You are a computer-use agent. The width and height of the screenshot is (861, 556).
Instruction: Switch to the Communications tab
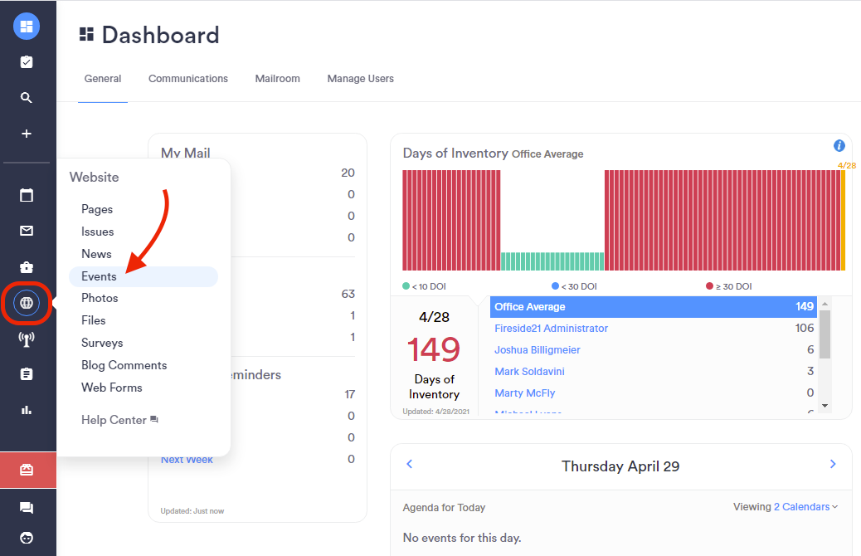pyautogui.click(x=188, y=78)
